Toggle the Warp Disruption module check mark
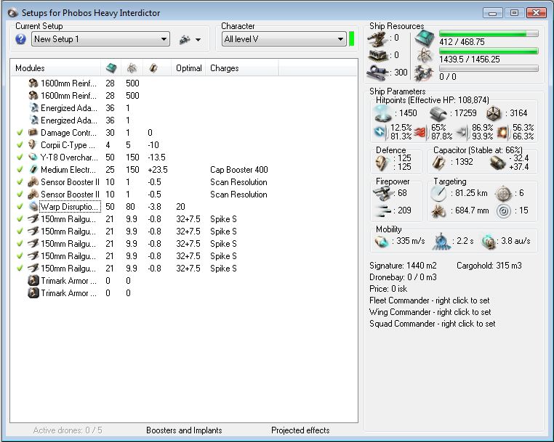554x442 pixels. pyautogui.click(x=20, y=207)
